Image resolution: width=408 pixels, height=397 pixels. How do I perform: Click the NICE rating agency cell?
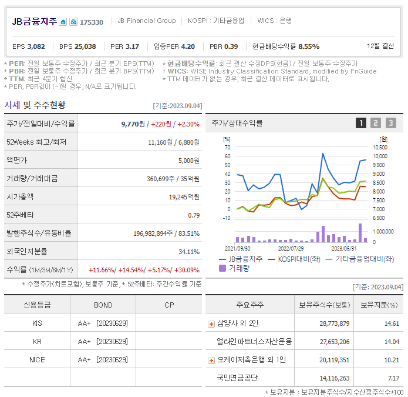pos(37,360)
